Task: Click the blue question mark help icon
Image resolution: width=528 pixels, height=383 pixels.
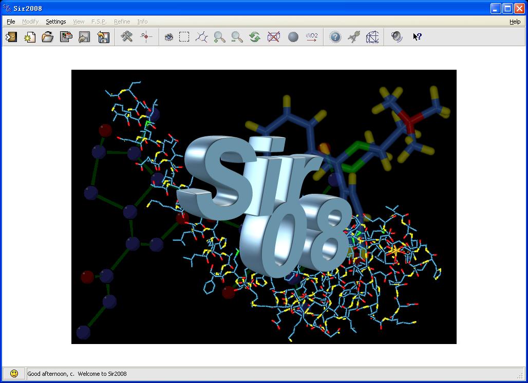Action: pyautogui.click(x=335, y=37)
